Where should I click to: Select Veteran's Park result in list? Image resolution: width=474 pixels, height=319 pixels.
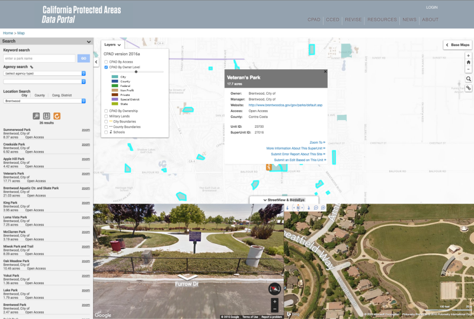pyautogui.click(x=47, y=177)
